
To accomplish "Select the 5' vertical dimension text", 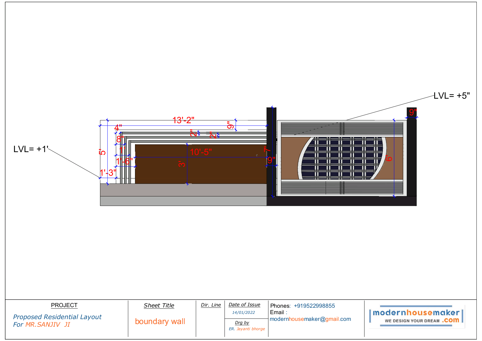I will tap(102, 152).
